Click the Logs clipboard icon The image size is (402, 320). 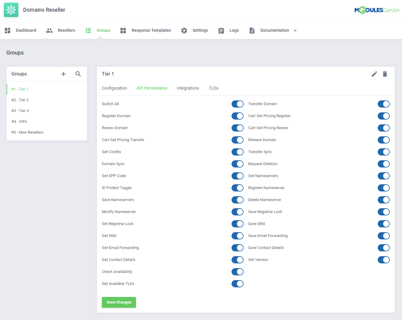(221, 30)
